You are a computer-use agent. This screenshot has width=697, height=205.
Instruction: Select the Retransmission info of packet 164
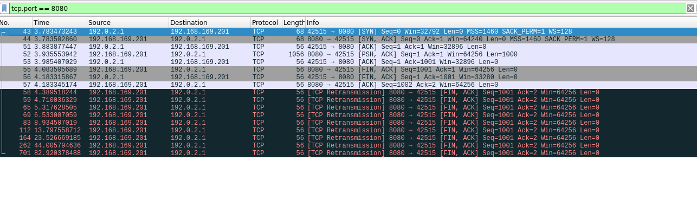[453, 138]
